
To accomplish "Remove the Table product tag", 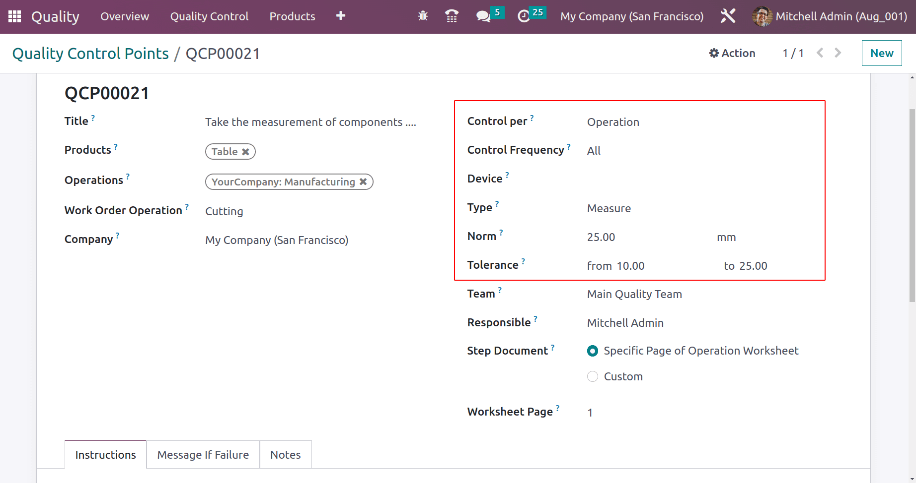I will (245, 152).
